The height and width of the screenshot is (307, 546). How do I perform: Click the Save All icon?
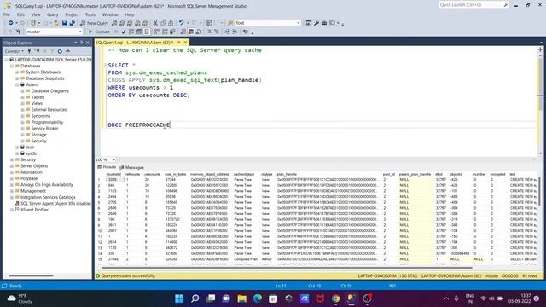coord(72,23)
